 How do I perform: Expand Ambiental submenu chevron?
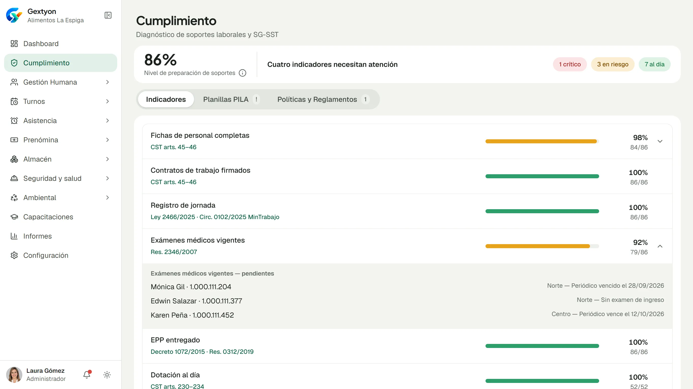coord(107,198)
